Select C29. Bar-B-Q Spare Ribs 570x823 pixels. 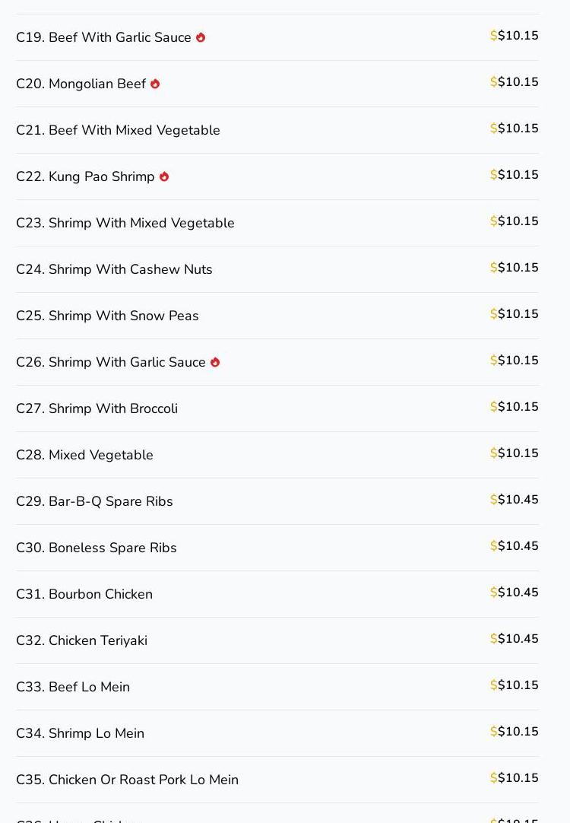point(94,501)
